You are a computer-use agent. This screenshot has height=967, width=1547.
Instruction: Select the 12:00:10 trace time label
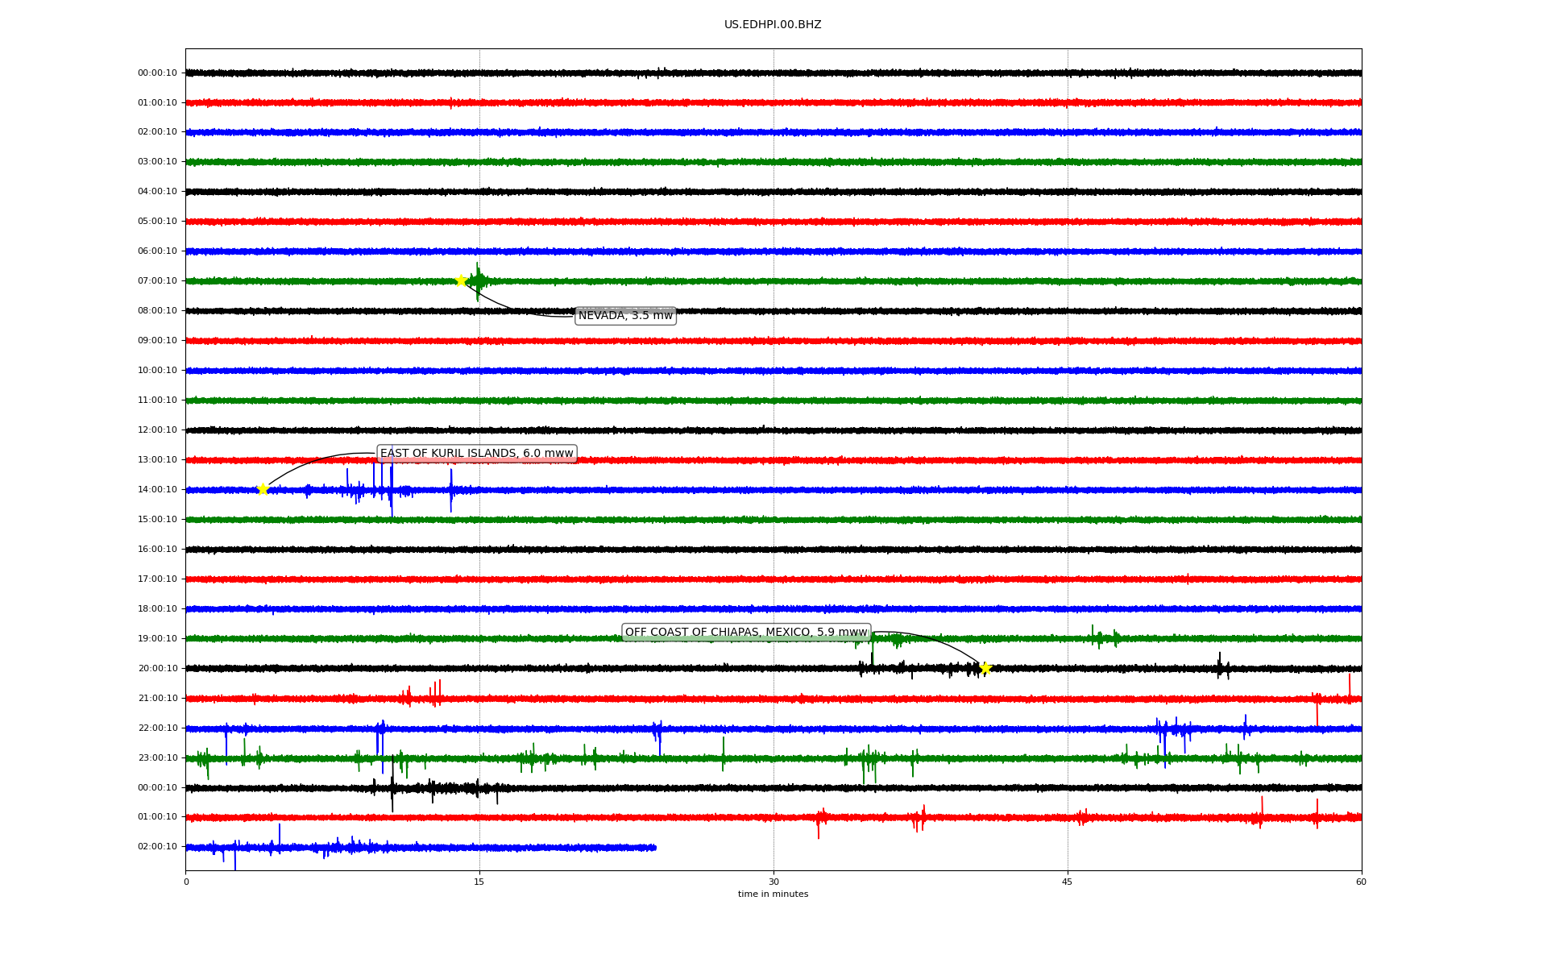click(157, 430)
